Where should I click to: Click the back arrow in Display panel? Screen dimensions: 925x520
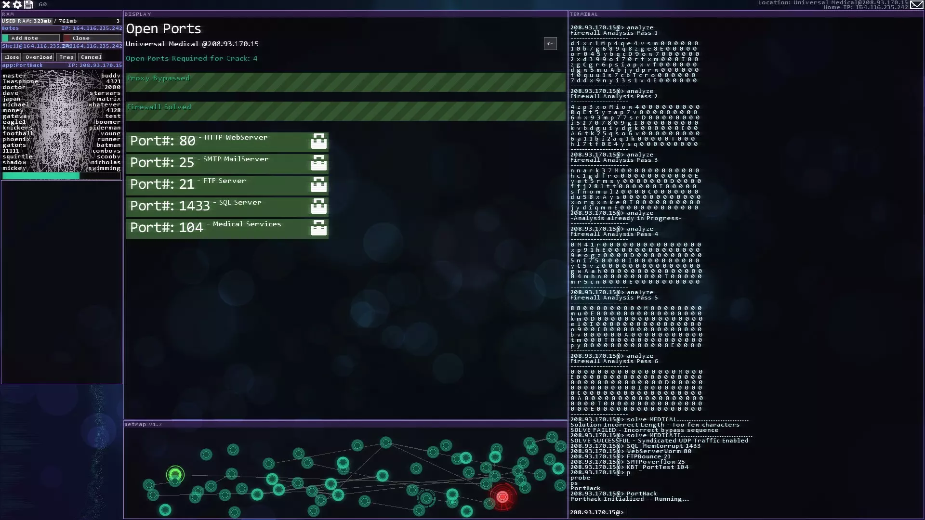click(x=550, y=44)
